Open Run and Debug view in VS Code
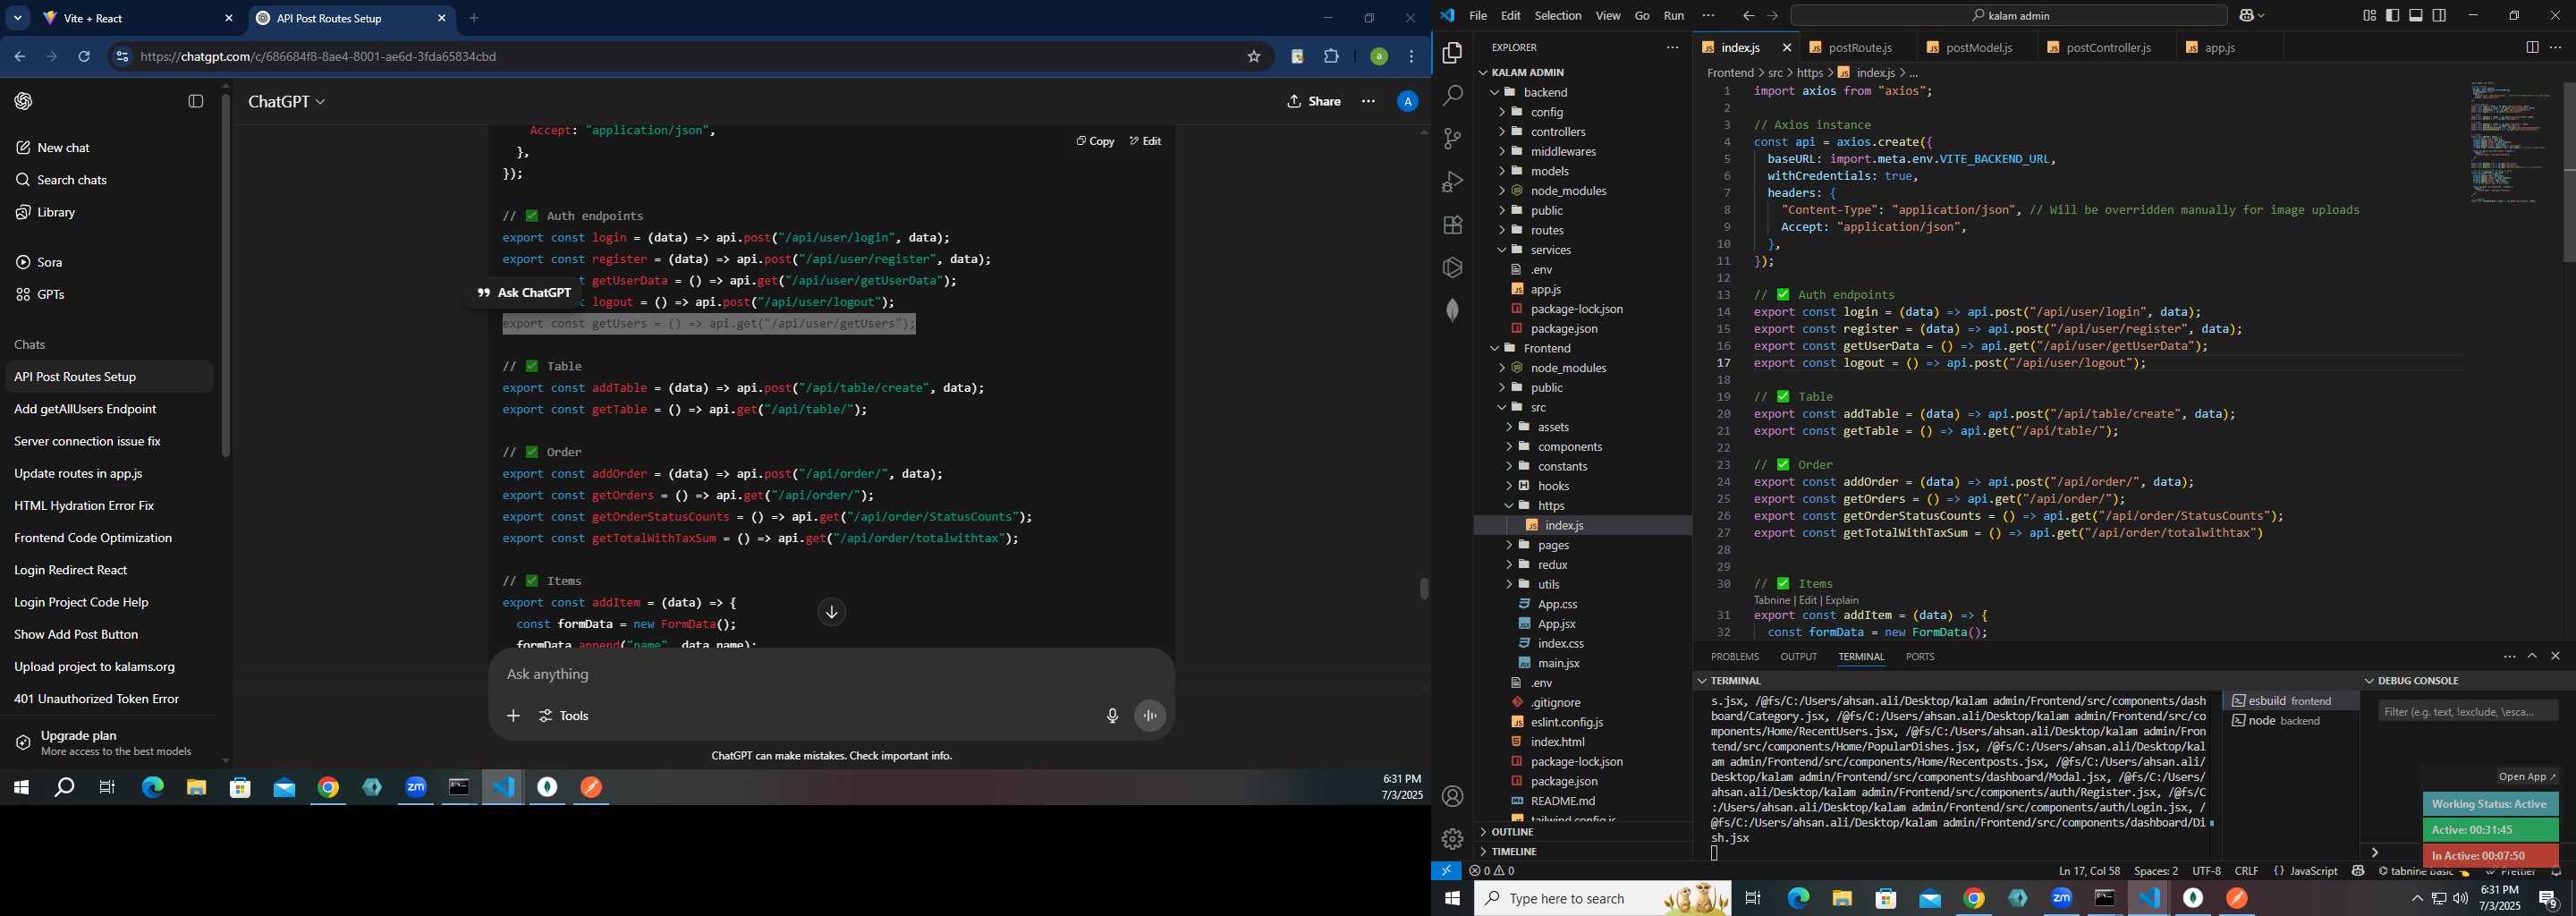 (1452, 182)
